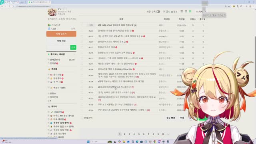
Task: Click the browser back arrow
Action: coord(2,6)
